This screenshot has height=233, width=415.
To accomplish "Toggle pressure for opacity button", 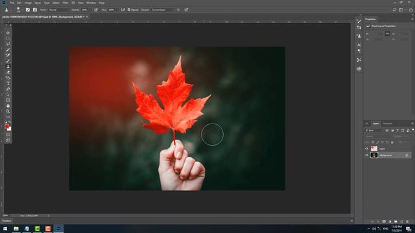I will (x=96, y=10).
